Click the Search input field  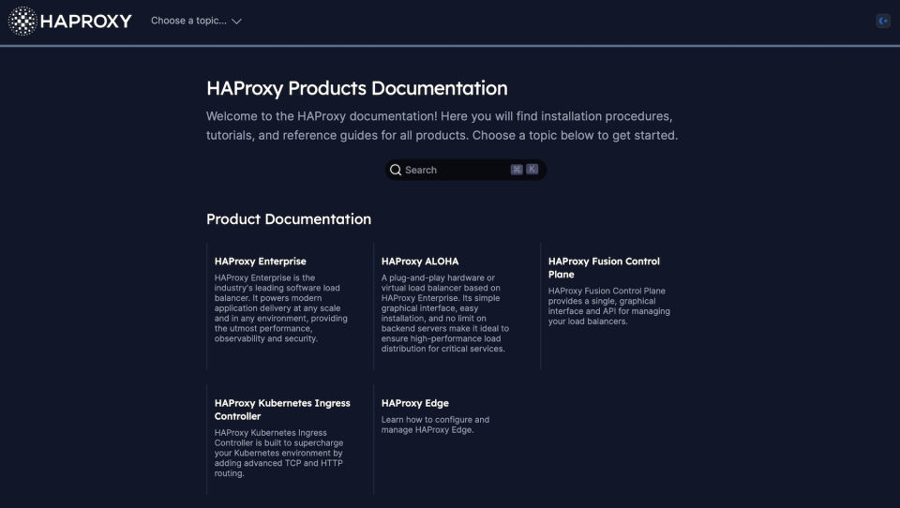(466, 170)
